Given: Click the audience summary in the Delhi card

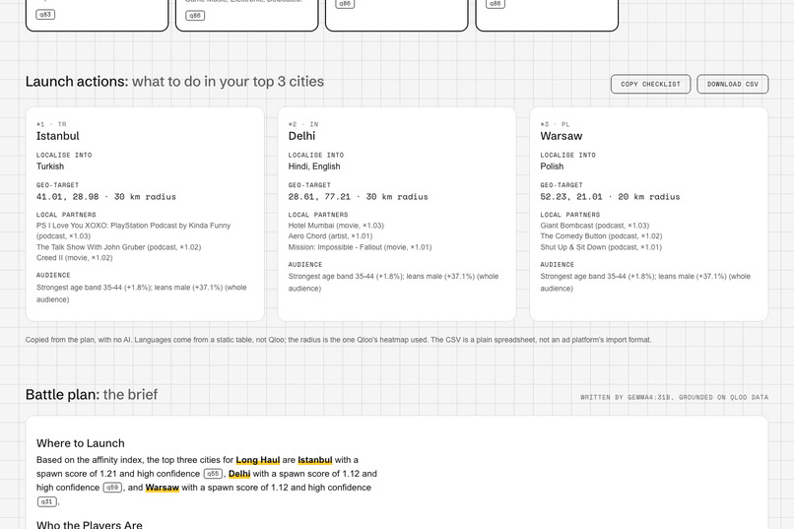Looking at the screenshot, I should click(393, 283).
